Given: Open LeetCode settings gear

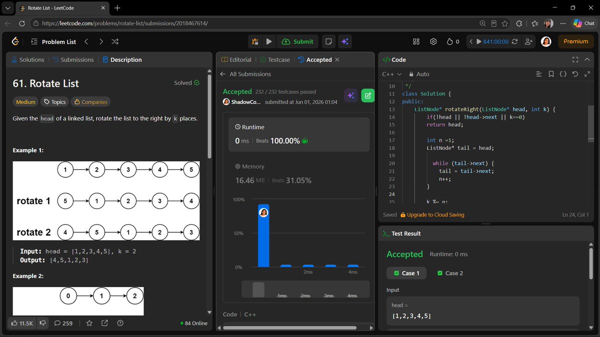Looking at the screenshot, I should [x=433, y=41].
